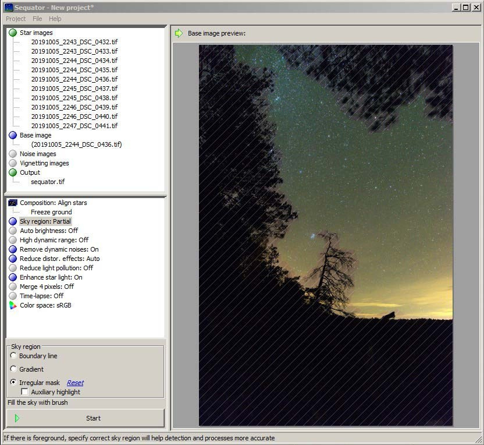Click the blue Base image icon
This screenshot has width=484, height=445.
(13, 135)
